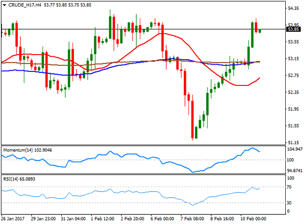Click the 51.55 price axis label
Screen dimensions: 304x224
point(293,126)
